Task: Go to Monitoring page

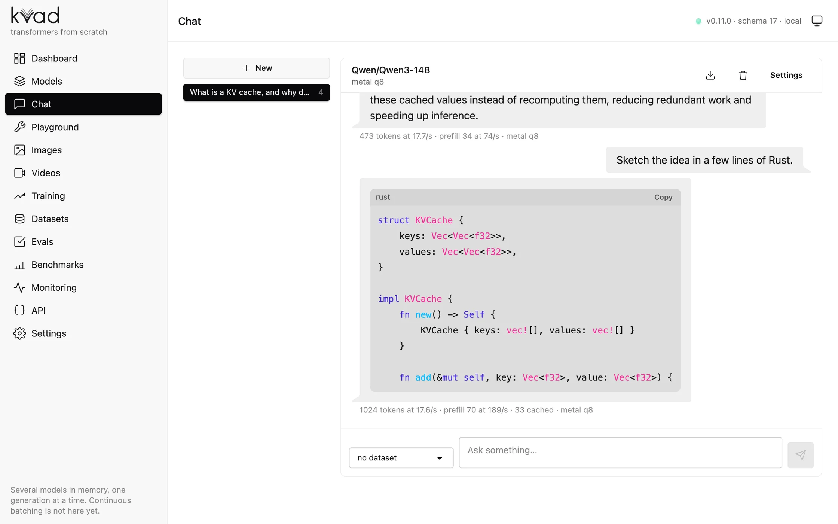Action: (83, 287)
